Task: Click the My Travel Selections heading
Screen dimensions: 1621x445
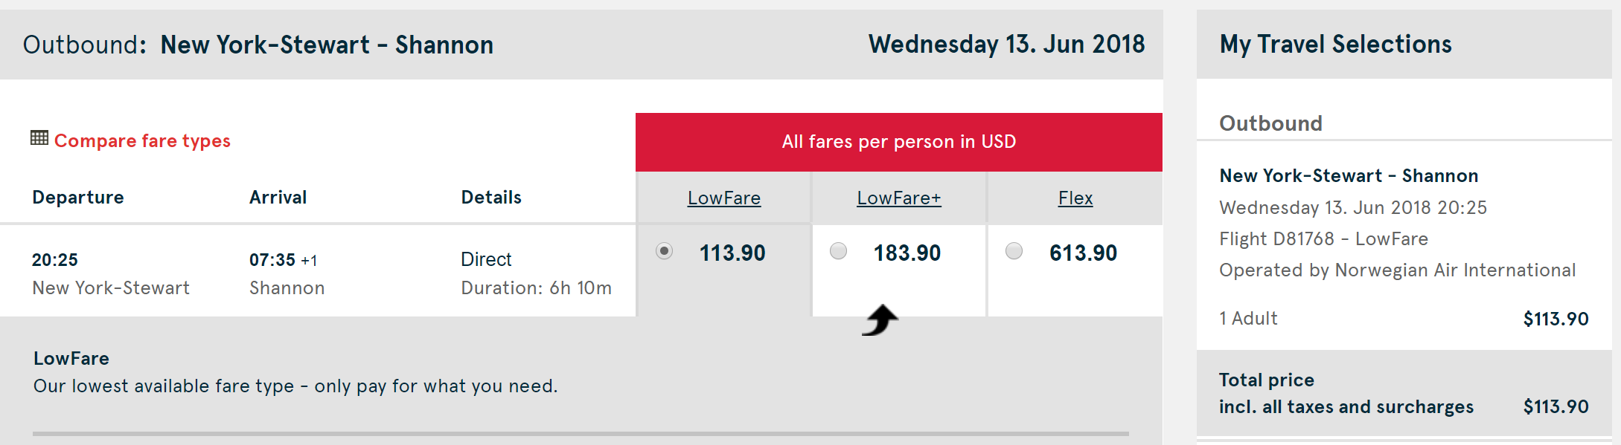Action: point(1335,45)
